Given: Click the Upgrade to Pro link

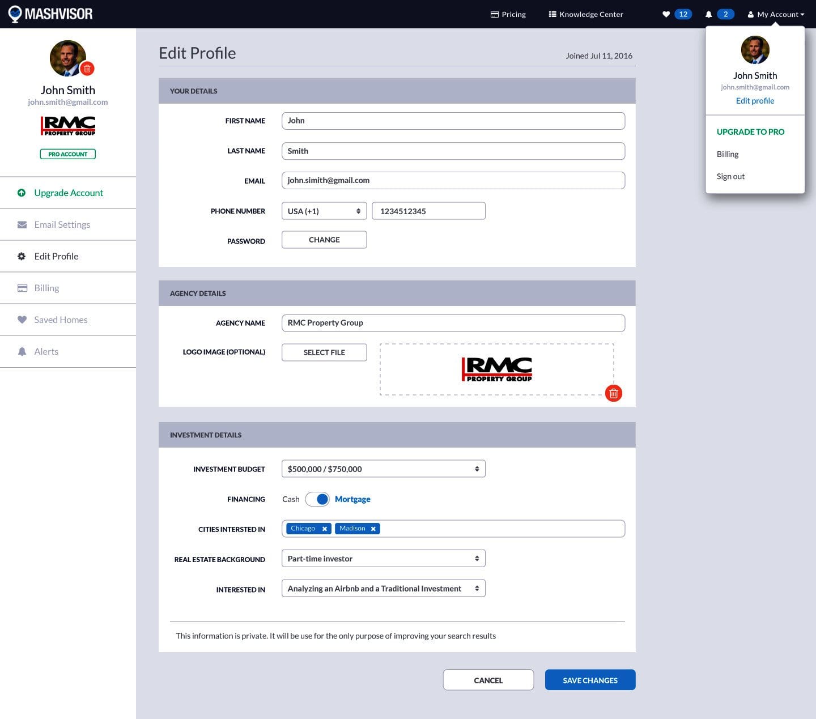Looking at the screenshot, I should 750,131.
